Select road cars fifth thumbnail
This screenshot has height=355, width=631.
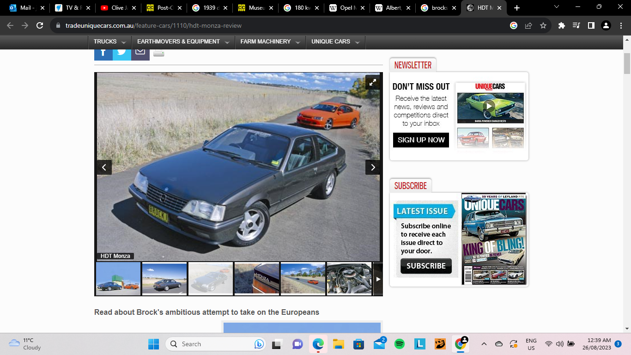(x=303, y=278)
